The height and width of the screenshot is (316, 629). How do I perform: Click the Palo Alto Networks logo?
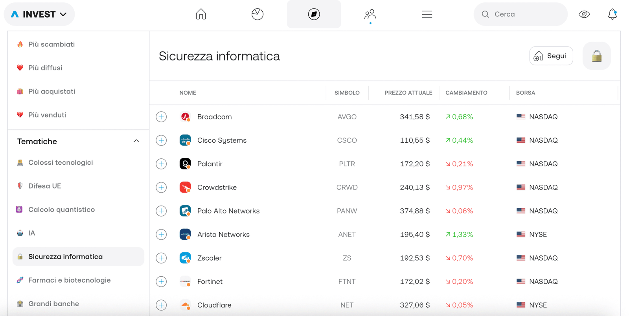(x=185, y=211)
